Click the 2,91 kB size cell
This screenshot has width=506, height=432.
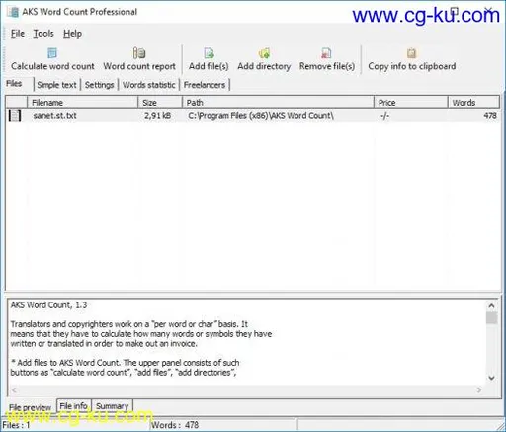click(x=157, y=116)
